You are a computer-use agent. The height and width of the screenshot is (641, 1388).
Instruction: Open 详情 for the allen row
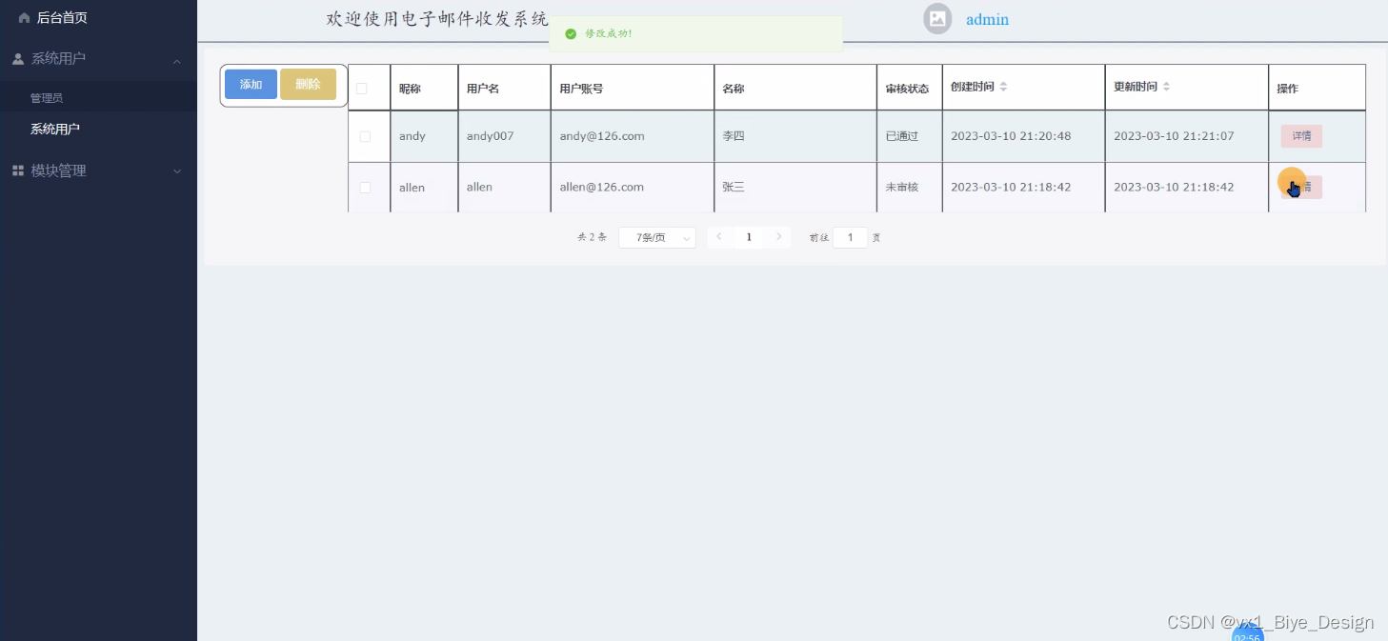[1301, 188]
